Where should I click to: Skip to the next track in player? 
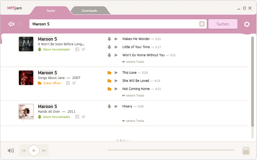click(x=44, y=150)
